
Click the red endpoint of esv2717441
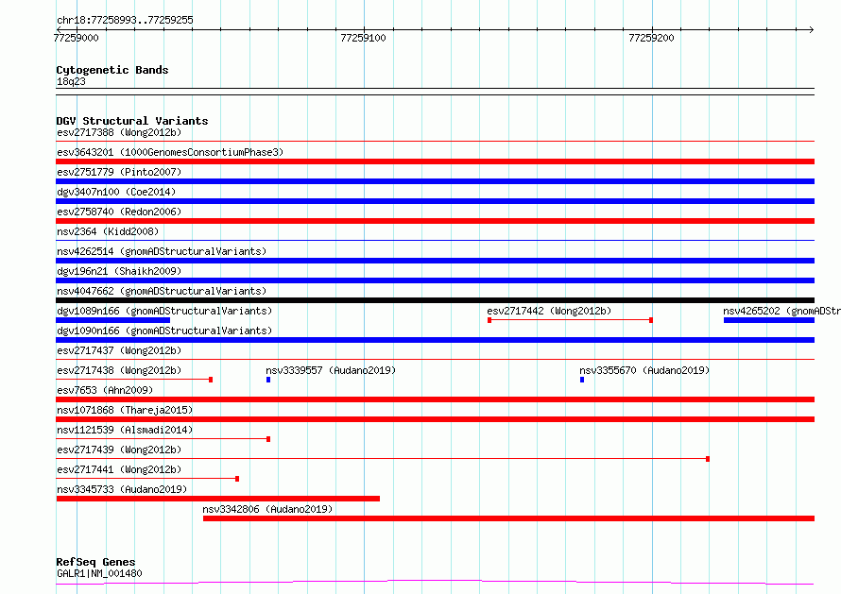point(237,479)
